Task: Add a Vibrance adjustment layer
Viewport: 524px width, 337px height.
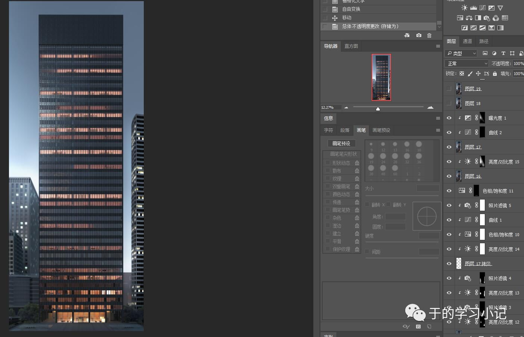Action: tap(500, 8)
